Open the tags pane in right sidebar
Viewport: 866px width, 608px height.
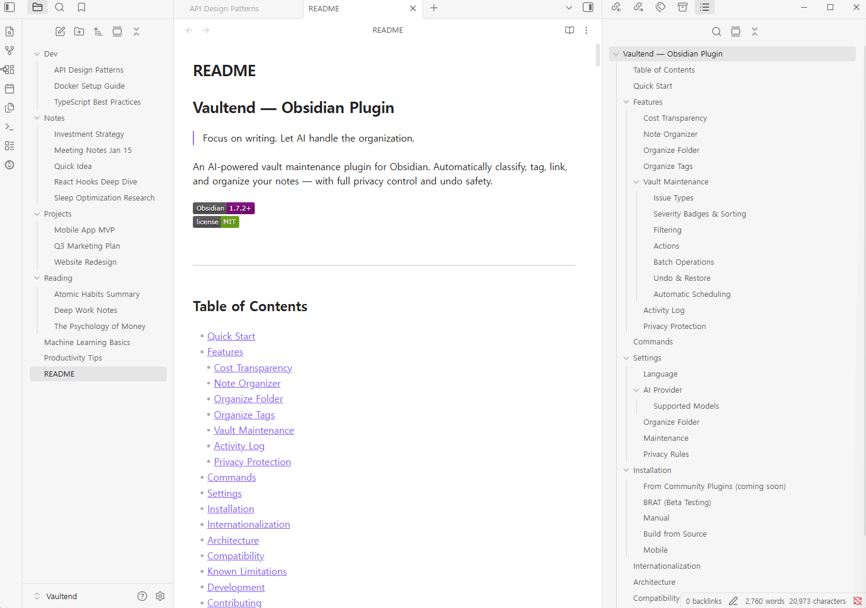[661, 7]
